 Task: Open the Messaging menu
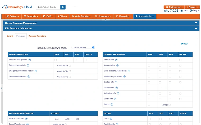point(123,16)
